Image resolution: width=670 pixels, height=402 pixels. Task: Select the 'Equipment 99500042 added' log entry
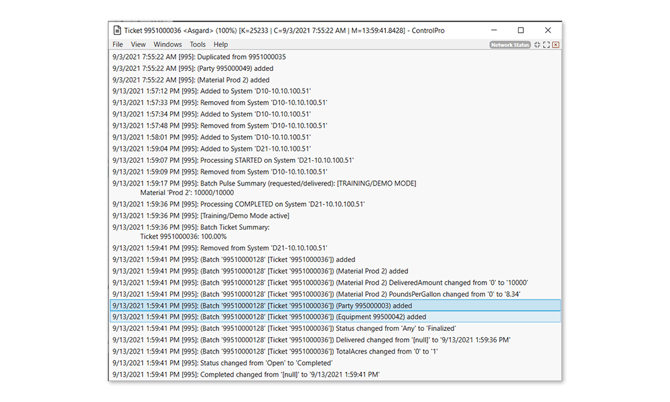[269, 317]
